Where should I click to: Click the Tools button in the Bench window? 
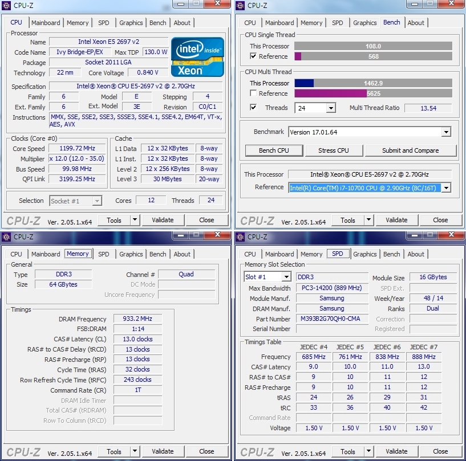tap(348, 220)
